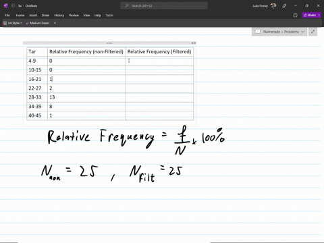Select the Medium Eraser tool
Viewport: 324px width, 243px height.
pyautogui.click(x=37, y=23)
